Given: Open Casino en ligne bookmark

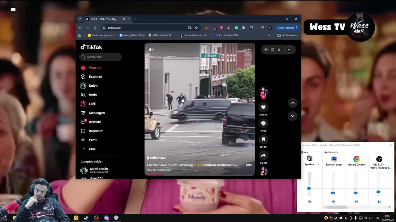Looking at the screenshot, I should (101, 35).
